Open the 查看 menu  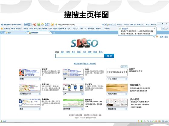pyautogui.click(x=133, y=25)
